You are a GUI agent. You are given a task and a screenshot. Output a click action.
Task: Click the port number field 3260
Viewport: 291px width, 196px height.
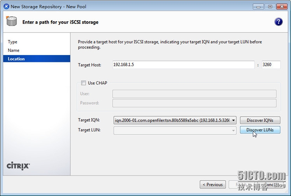click(x=271, y=65)
